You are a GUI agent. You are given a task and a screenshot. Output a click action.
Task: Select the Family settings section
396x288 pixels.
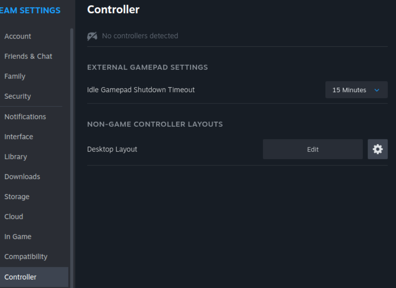[x=15, y=76]
